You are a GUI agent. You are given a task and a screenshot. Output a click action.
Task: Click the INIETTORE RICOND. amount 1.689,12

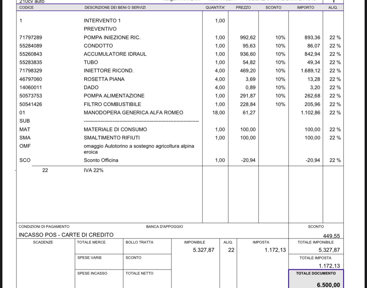click(310, 71)
